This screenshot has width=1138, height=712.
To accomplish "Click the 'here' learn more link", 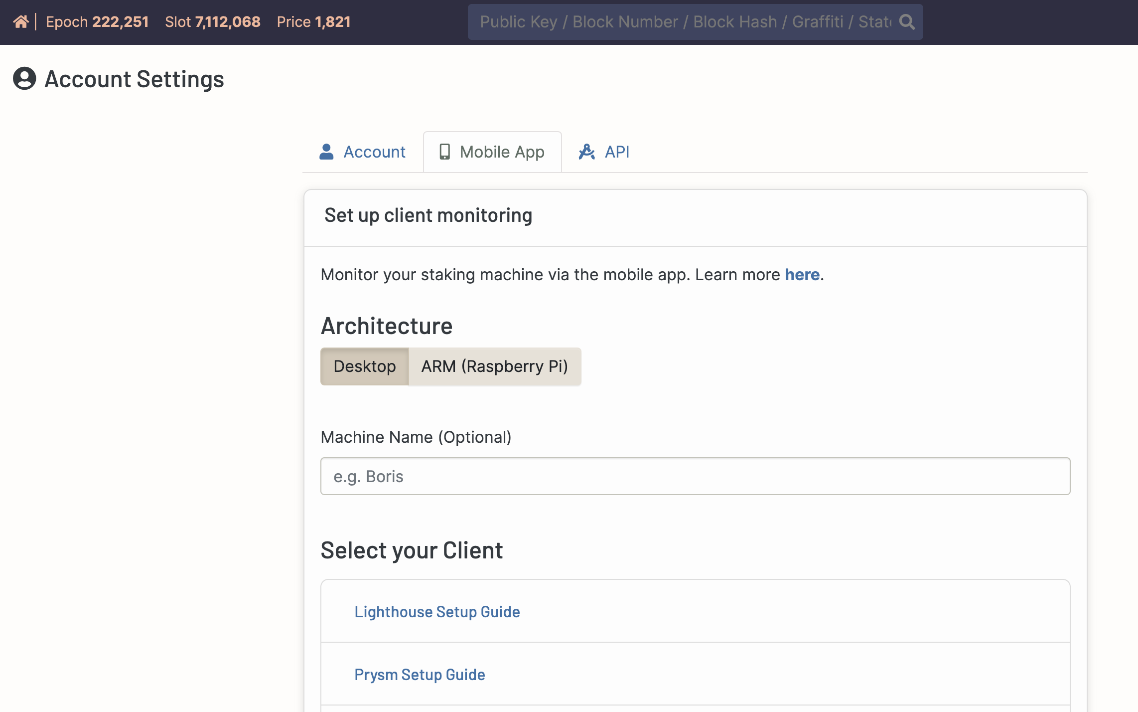I will [802, 275].
